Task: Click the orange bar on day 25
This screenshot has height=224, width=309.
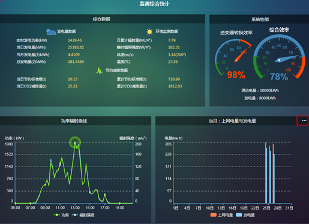Action: point(266,172)
